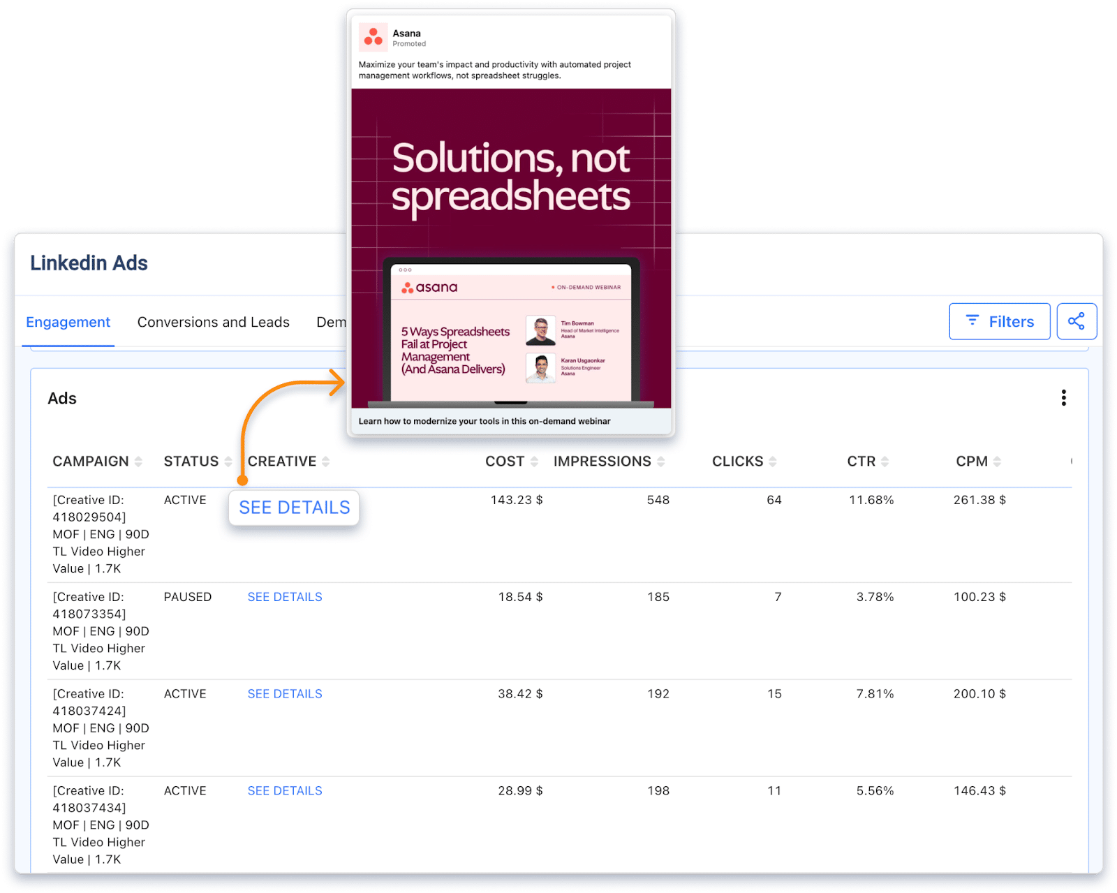Toggle sort order on the CREATIVE column
Viewport: 1117px width, 893px height.
(327, 461)
